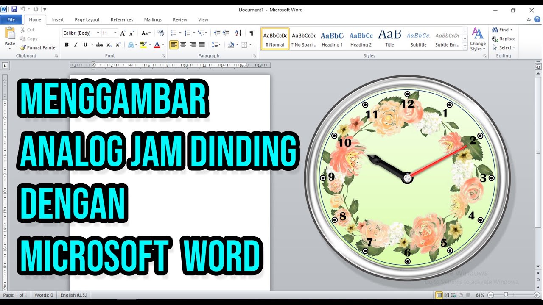Click the Text Effects glowing A icon
The height and width of the screenshot is (305, 543).
[x=131, y=44]
